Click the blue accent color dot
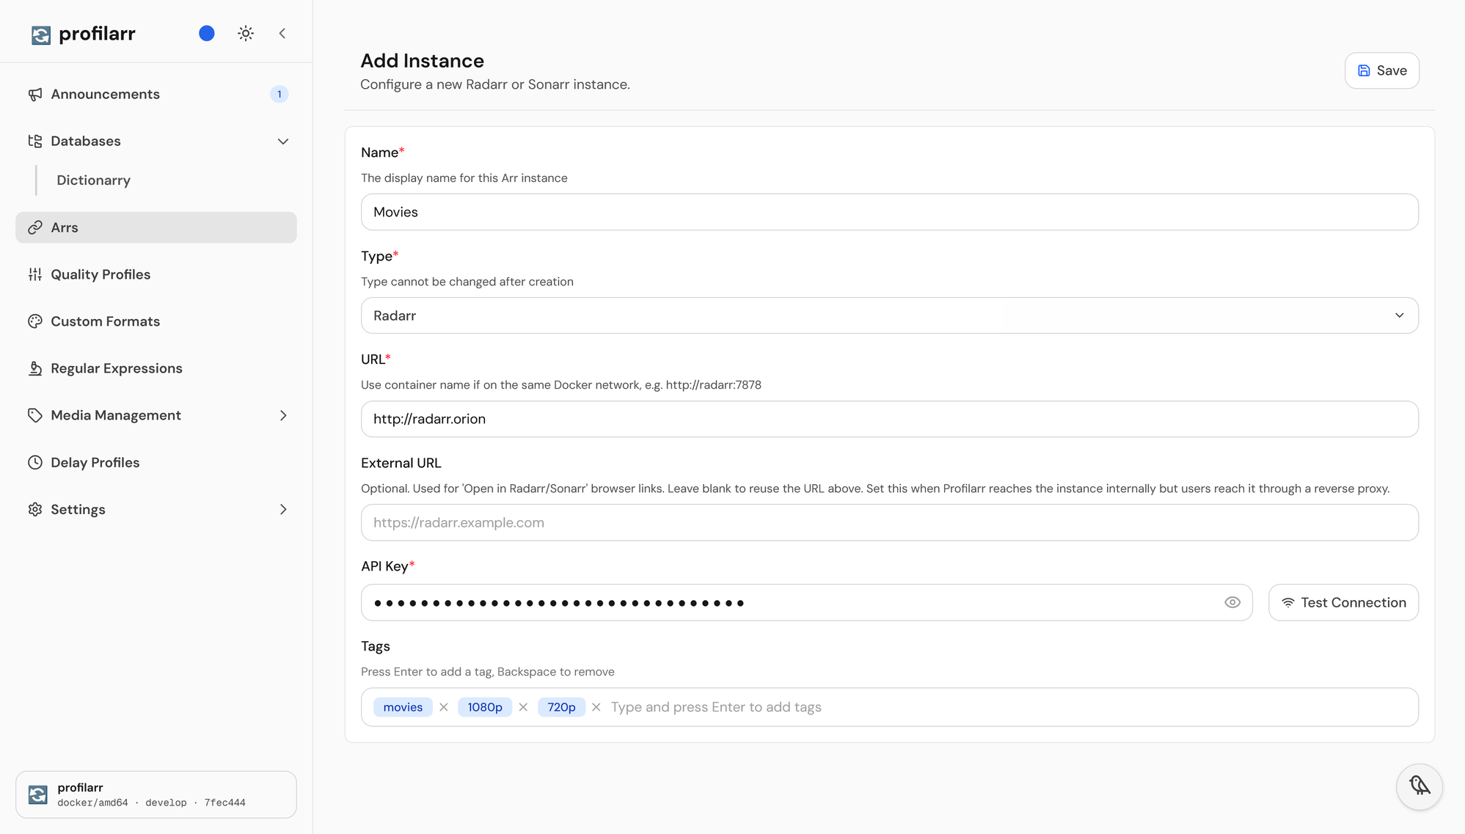This screenshot has width=1465, height=834. 207,33
